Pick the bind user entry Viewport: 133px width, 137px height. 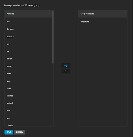tap(29, 111)
